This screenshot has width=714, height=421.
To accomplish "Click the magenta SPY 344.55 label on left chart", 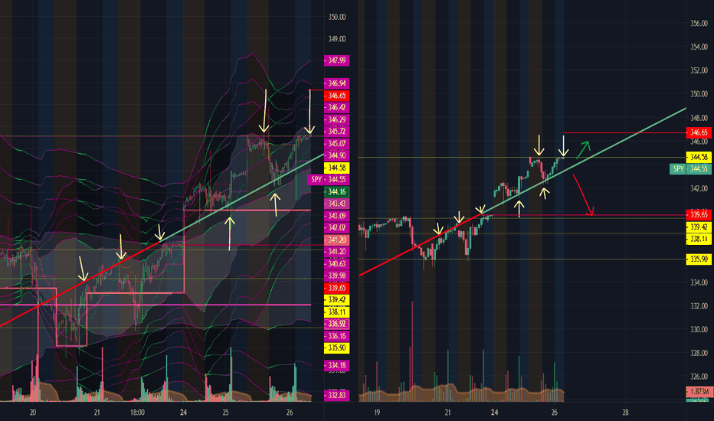I will pyautogui.click(x=329, y=180).
